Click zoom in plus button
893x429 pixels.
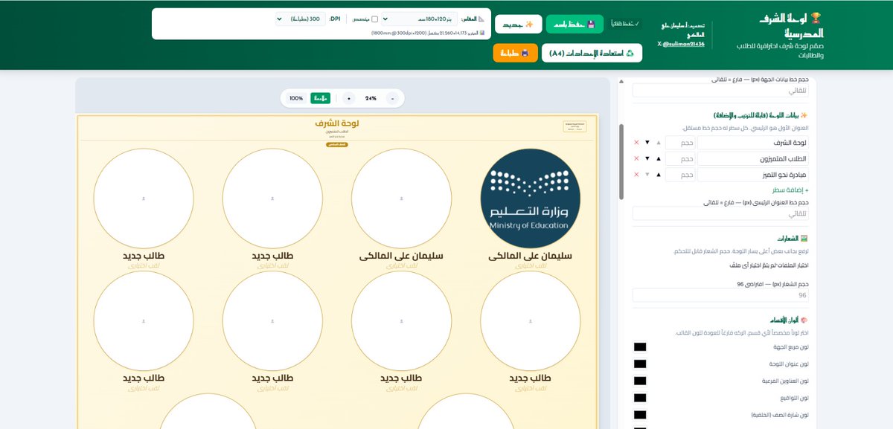pyautogui.click(x=348, y=98)
